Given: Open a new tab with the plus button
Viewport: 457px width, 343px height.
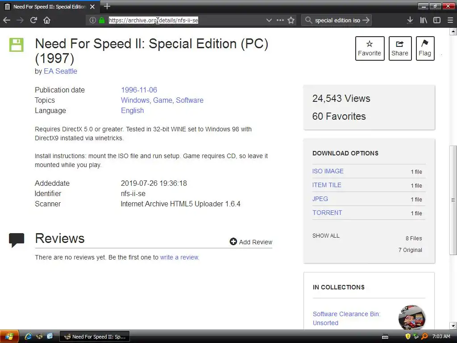Looking at the screenshot, I should click(x=107, y=6).
